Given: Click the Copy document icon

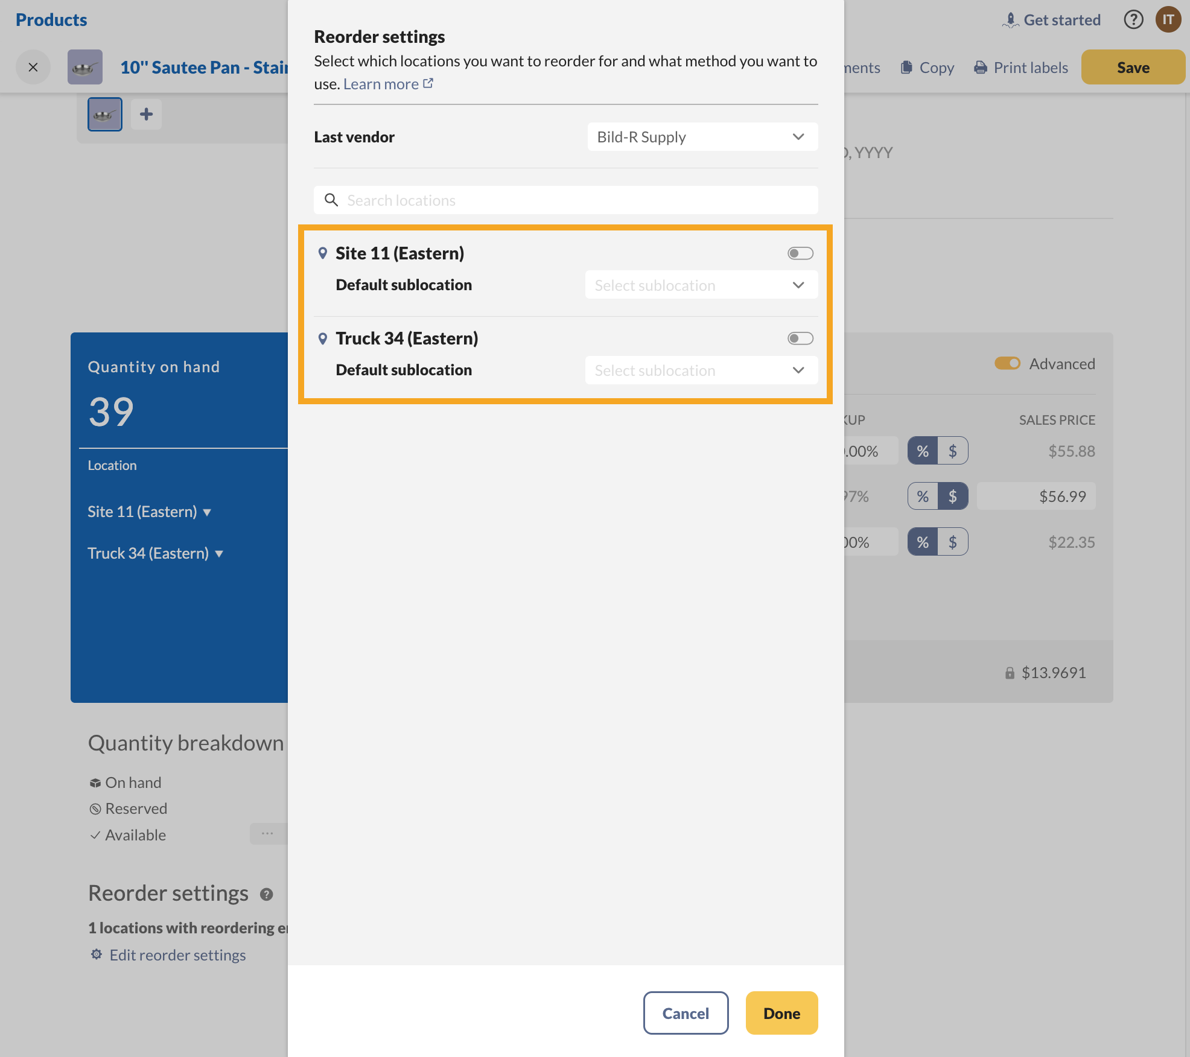Looking at the screenshot, I should click(x=906, y=67).
